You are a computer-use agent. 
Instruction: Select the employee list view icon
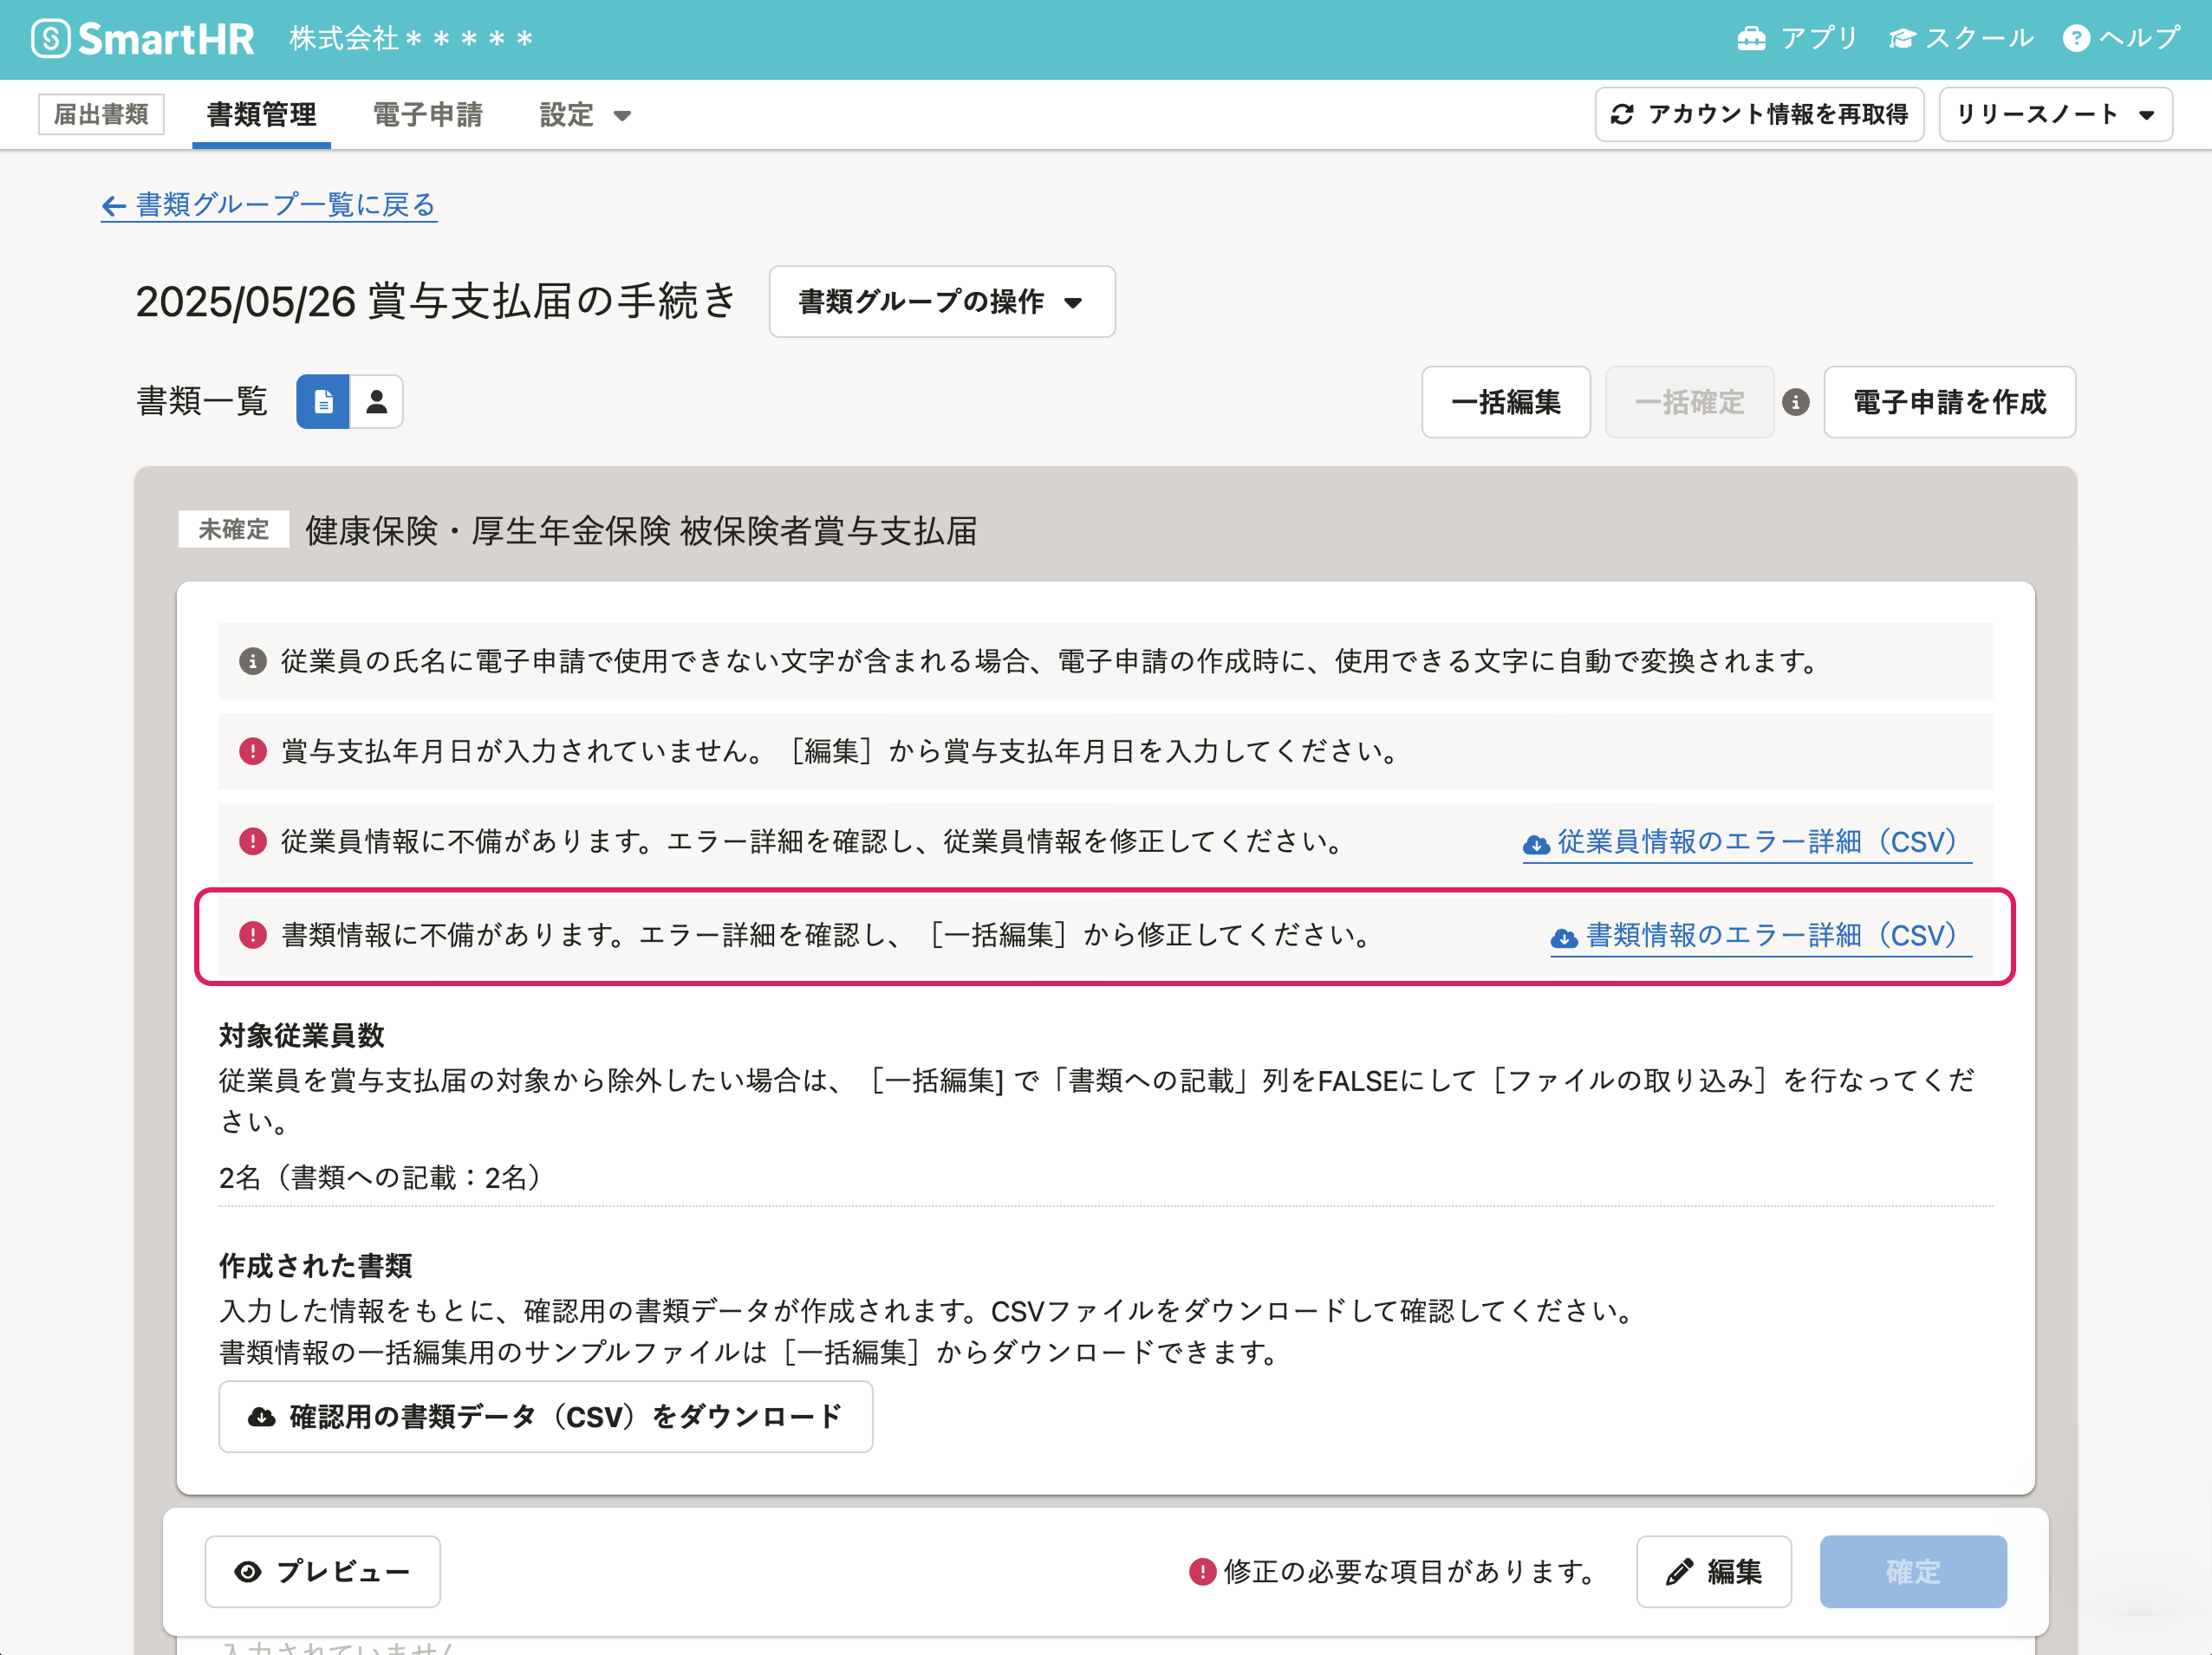pyautogui.click(x=377, y=402)
